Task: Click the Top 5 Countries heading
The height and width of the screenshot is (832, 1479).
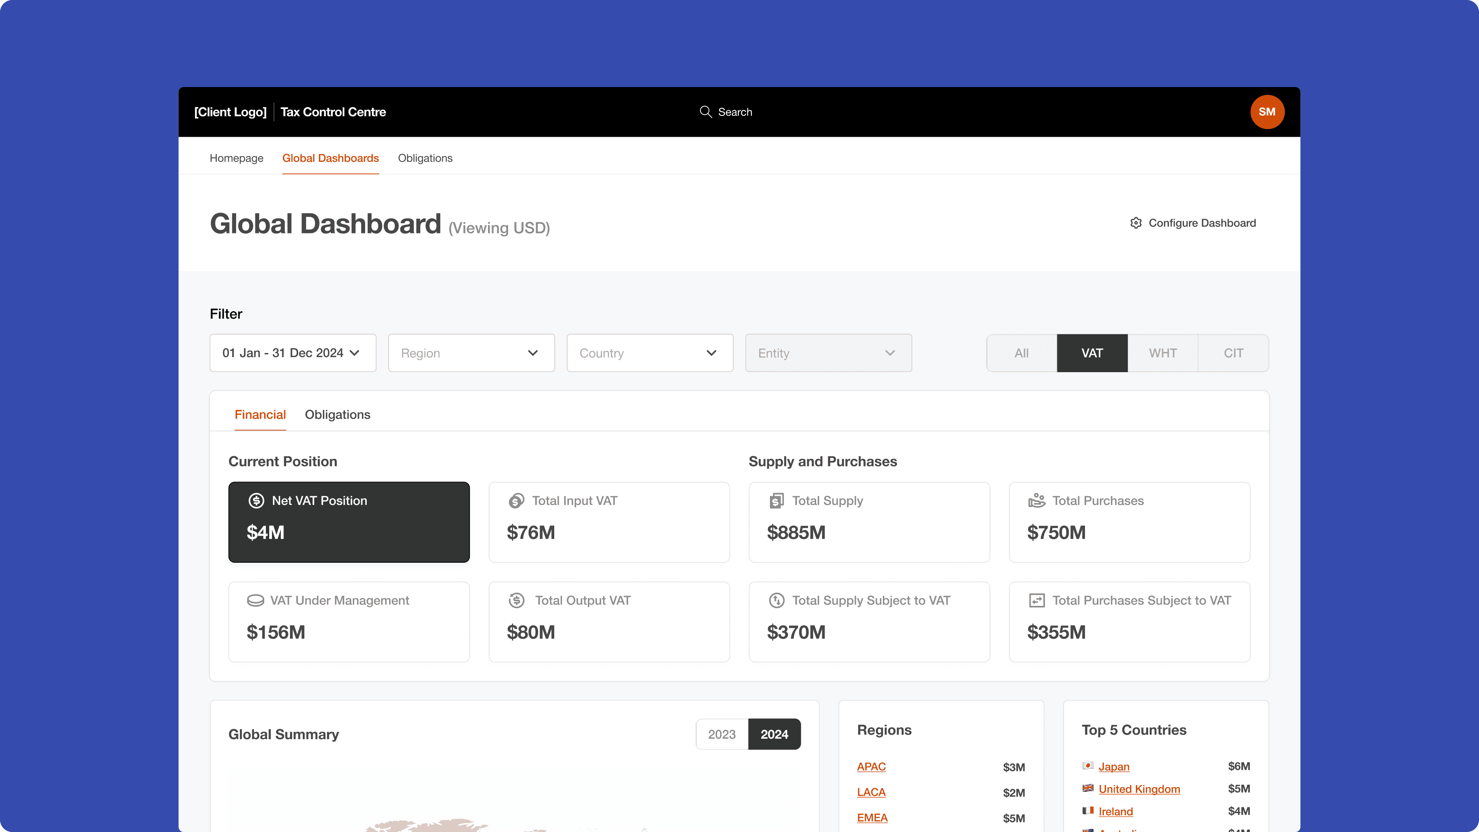Action: pos(1134,730)
